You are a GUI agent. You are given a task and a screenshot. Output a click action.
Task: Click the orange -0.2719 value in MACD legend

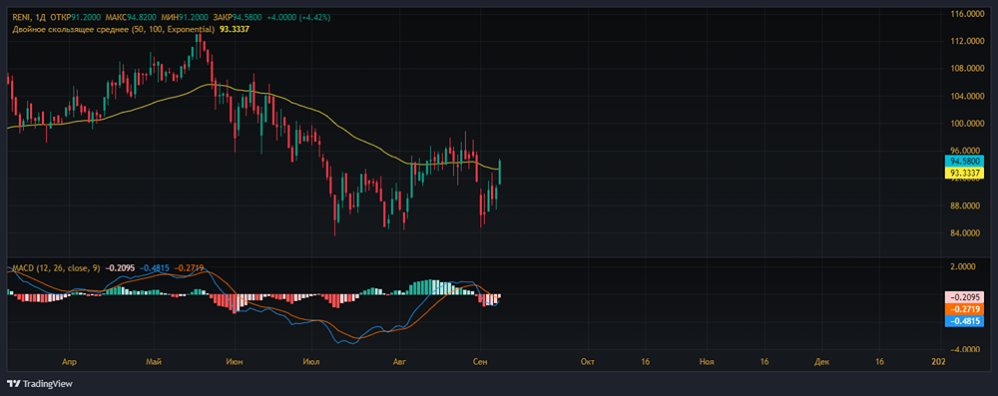189,268
